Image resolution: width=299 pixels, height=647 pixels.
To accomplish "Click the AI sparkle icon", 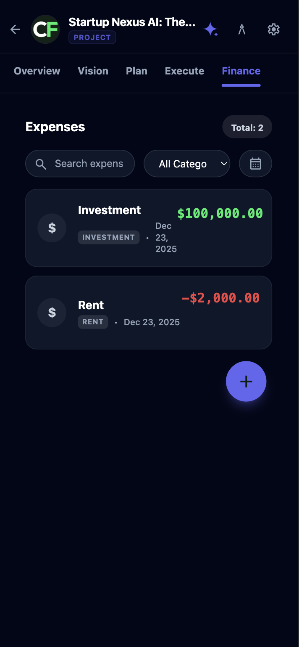I will [x=210, y=29].
